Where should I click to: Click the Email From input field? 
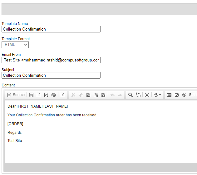pyautogui.click(x=51, y=60)
